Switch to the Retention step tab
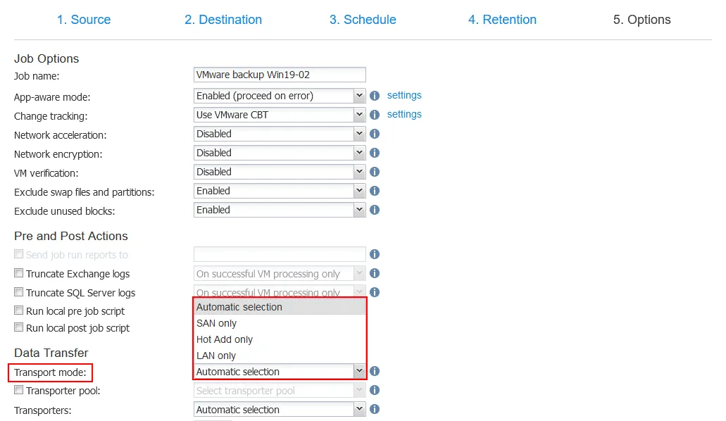This screenshot has width=726, height=421. [x=502, y=20]
